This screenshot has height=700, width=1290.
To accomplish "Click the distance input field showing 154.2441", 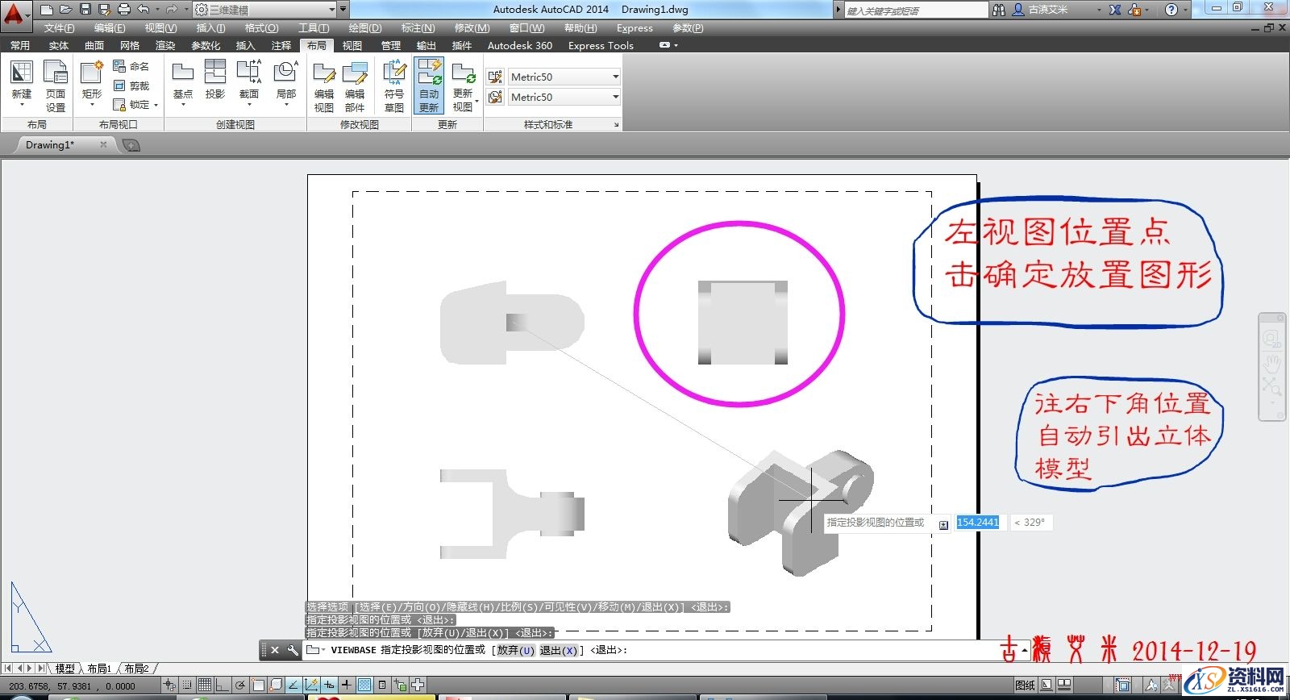I will point(977,523).
